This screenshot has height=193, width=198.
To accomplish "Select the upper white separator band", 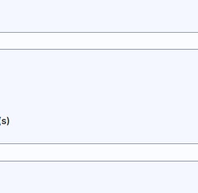I will (99, 41).
